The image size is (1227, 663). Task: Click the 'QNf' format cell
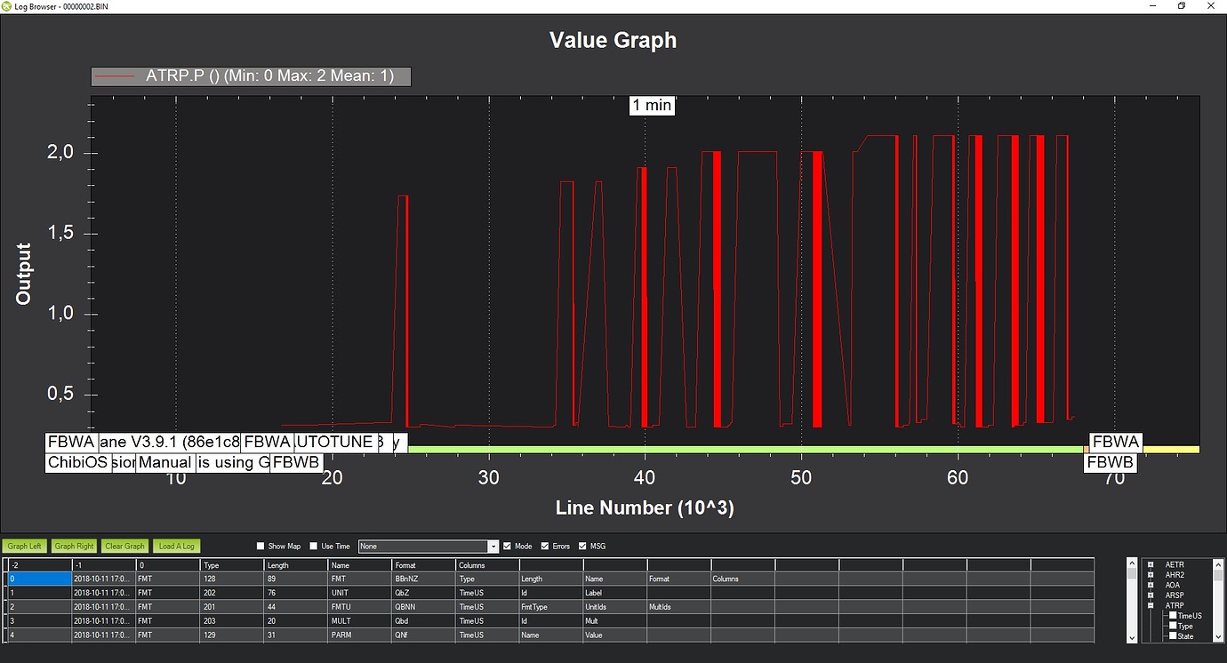423,635
